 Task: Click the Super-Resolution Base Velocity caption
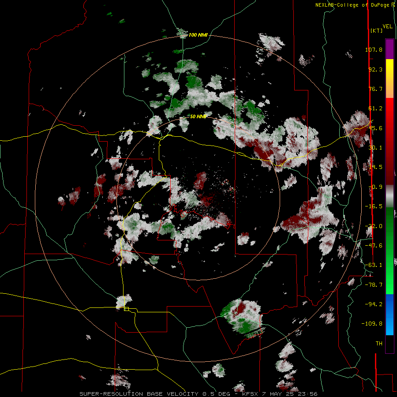[198, 394]
